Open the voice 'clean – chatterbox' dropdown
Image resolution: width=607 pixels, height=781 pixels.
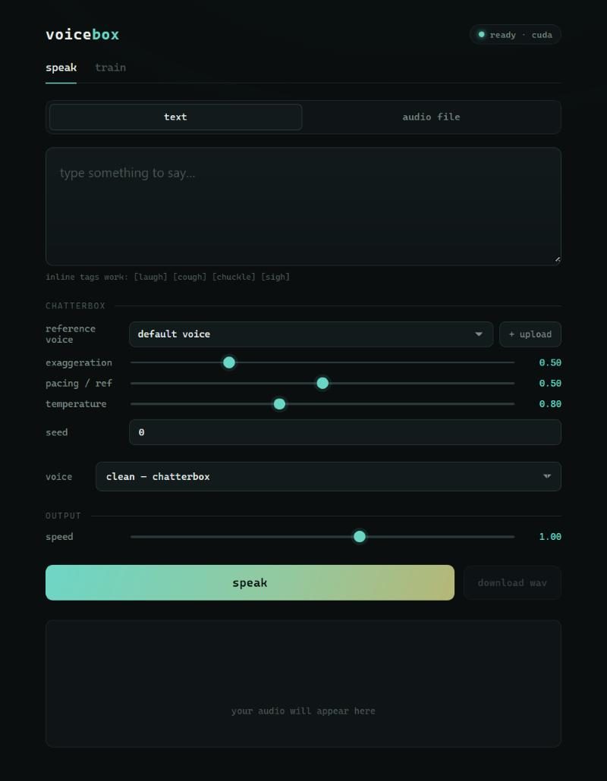328,477
